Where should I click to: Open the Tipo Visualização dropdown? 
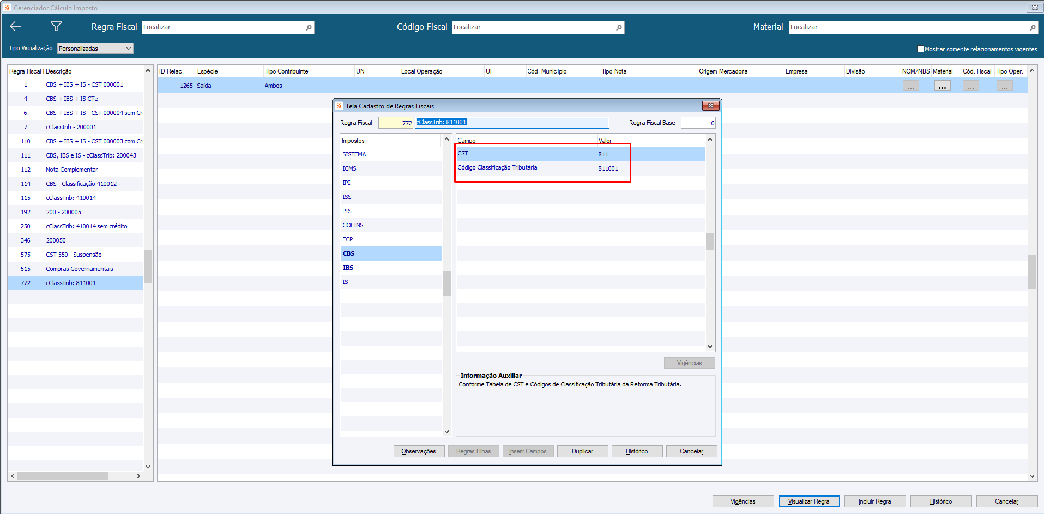(x=95, y=49)
